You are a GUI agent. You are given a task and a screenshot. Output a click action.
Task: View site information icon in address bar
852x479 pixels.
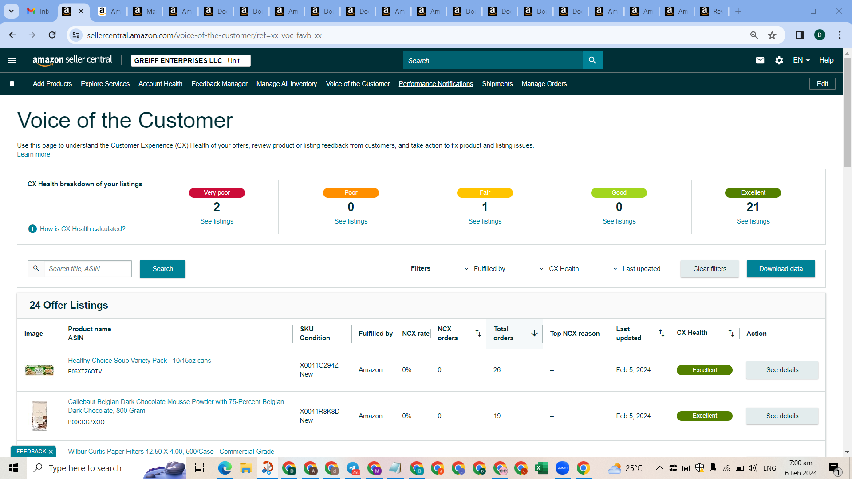pyautogui.click(x=76, y=35)
